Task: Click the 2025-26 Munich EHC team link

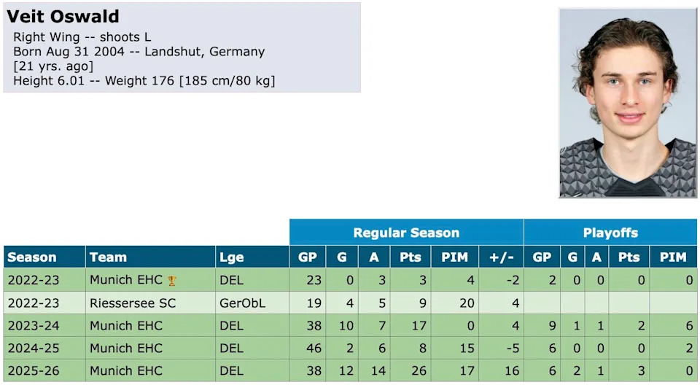Action: click(x=125, y=370)
